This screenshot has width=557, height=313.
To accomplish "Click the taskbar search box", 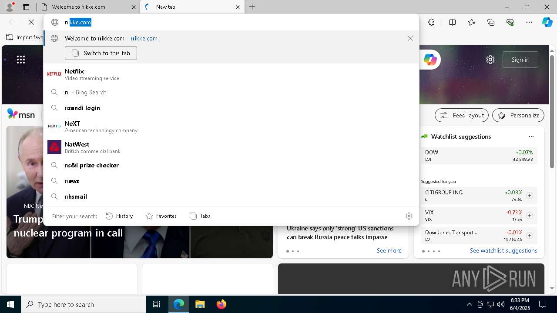I will click(x=84, y=304).
